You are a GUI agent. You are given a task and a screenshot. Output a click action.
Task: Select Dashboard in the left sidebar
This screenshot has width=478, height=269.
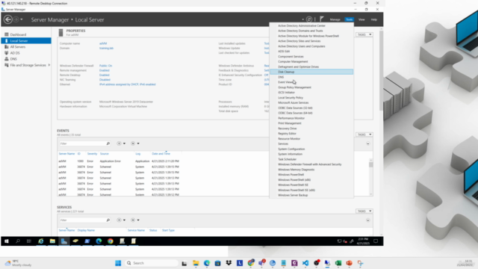18,34
